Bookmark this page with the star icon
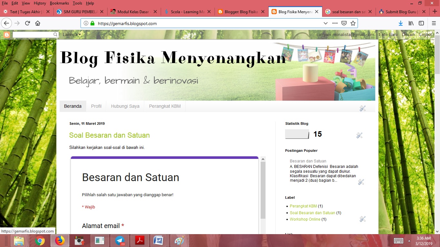The image size is (440, 247). [x=353, y=23]
